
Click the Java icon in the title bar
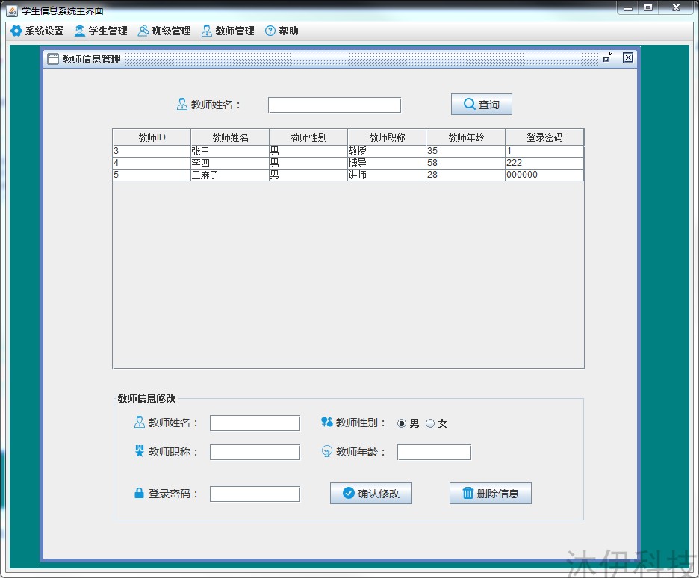[12, 10]
